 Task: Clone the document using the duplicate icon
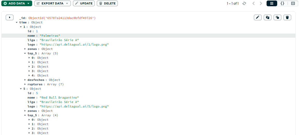[277, 17]
